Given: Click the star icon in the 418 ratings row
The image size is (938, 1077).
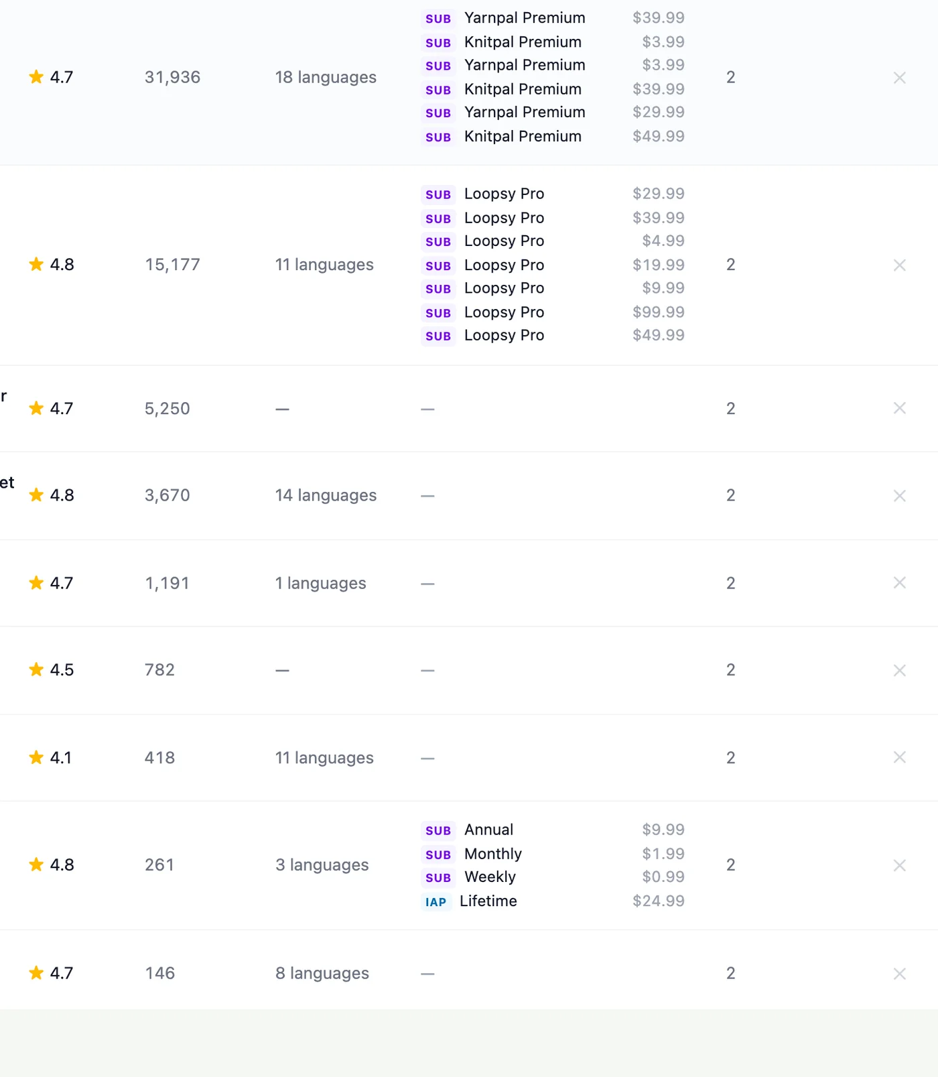Looking at the screenshot, I should [36, 757].
